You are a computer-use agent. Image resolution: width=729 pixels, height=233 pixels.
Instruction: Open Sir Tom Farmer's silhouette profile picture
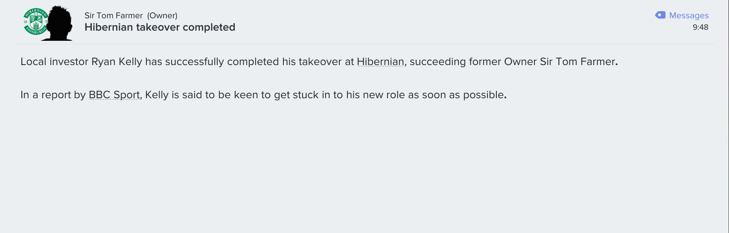[59, 23]
